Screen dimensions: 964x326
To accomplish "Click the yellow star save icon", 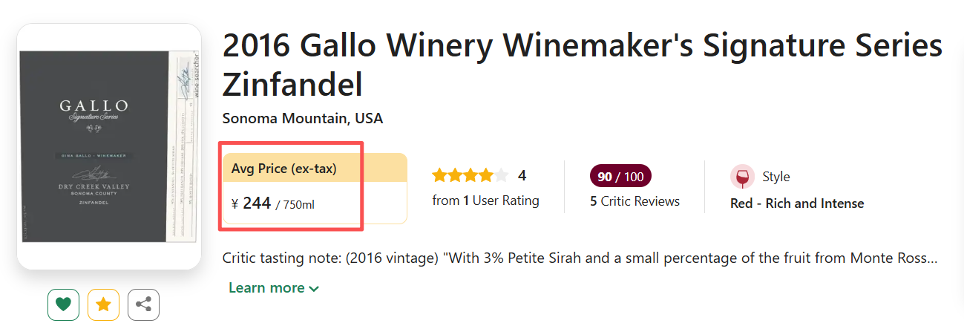I will click(104, 304).
